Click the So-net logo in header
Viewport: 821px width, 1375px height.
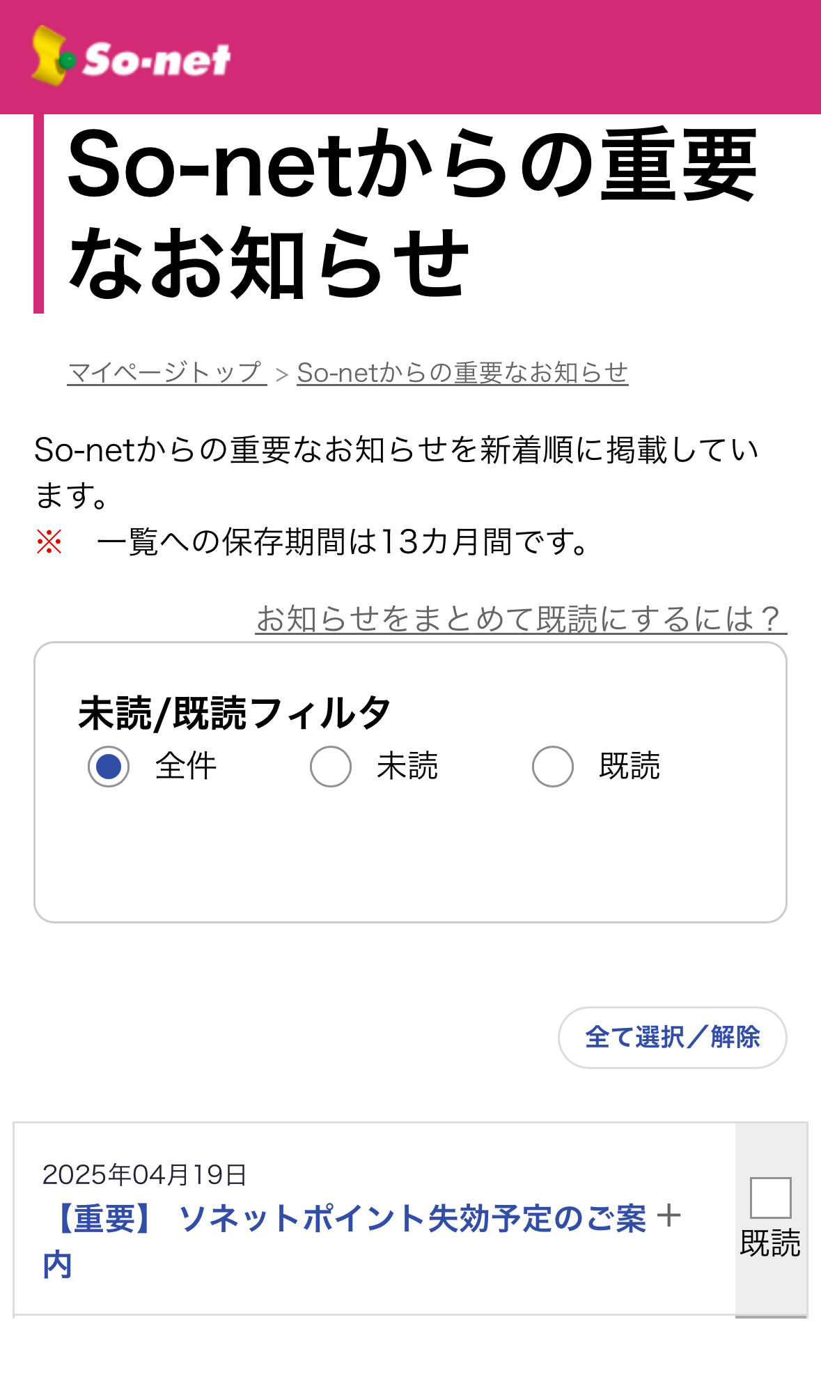coord(131,57)
